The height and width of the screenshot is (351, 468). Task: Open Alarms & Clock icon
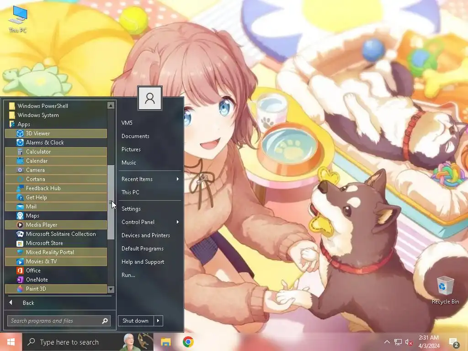[20, 143]
